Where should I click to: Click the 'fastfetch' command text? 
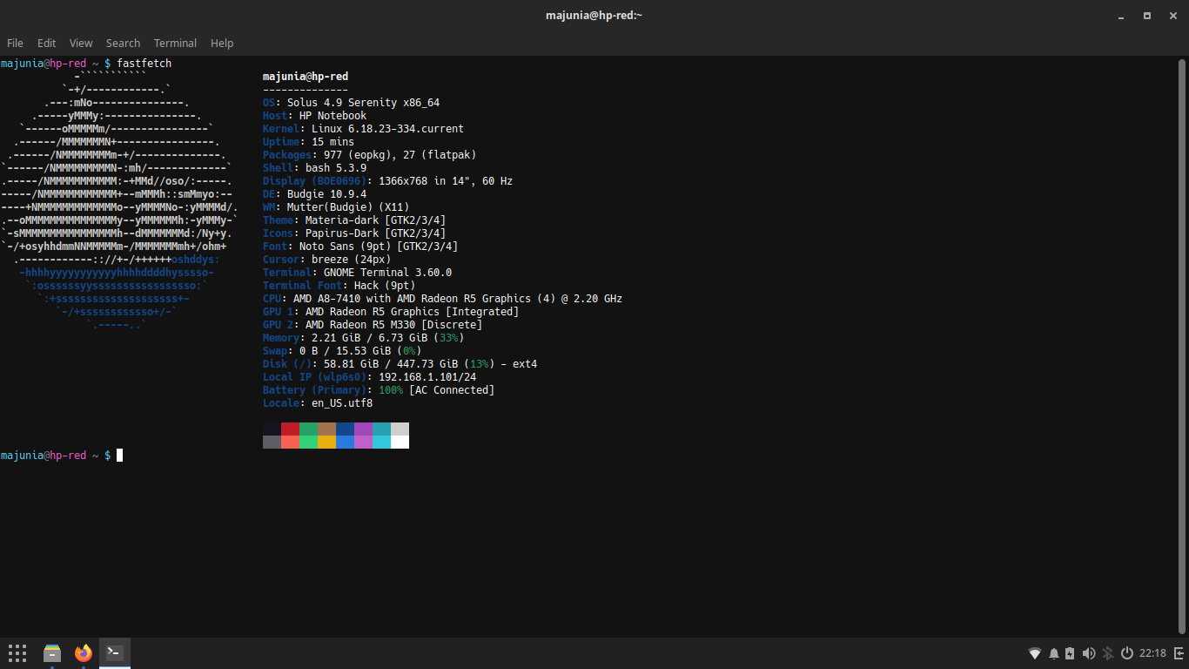click(x=144, y=64)
